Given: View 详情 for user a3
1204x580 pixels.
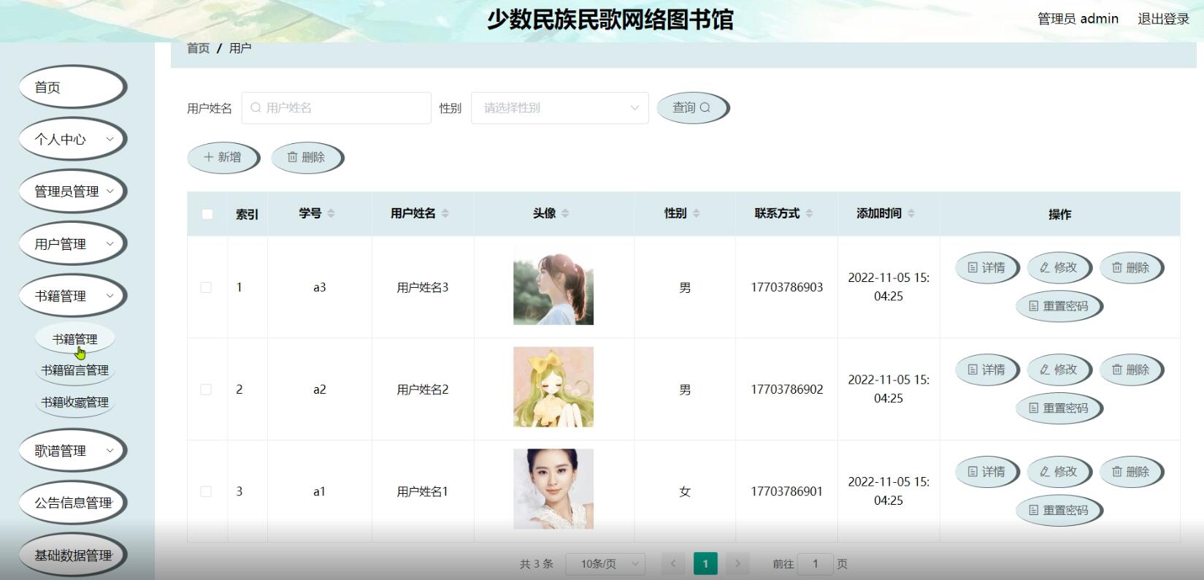Looking at the screenshot, I should (986, 268).
